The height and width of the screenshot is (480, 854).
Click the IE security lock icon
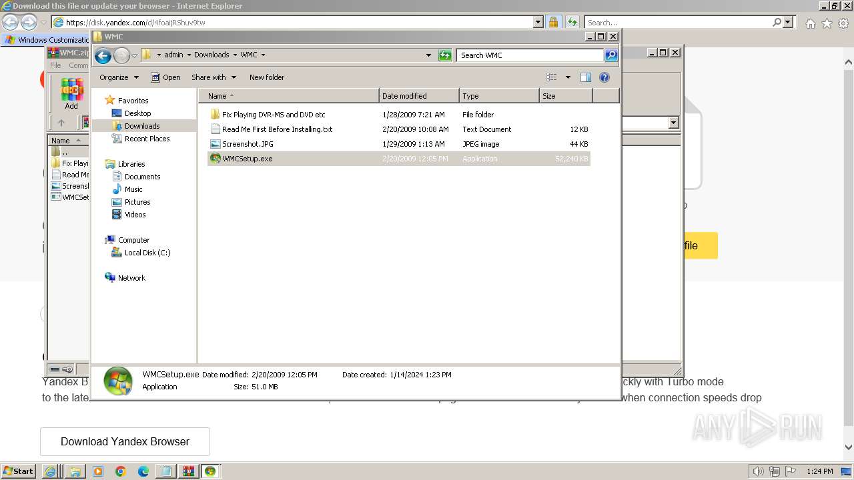point(553,22)
